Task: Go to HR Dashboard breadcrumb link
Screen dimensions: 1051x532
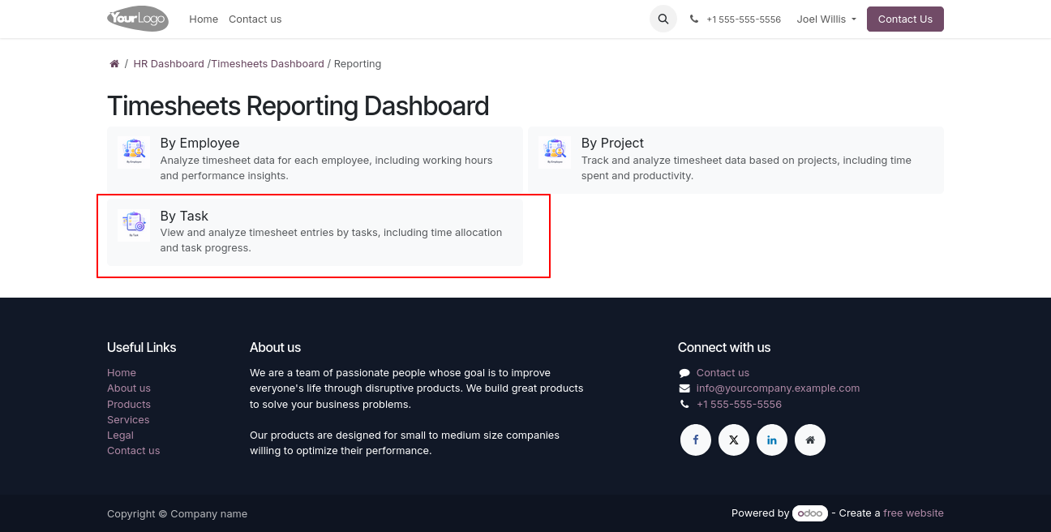Action: tap(169, 64)
